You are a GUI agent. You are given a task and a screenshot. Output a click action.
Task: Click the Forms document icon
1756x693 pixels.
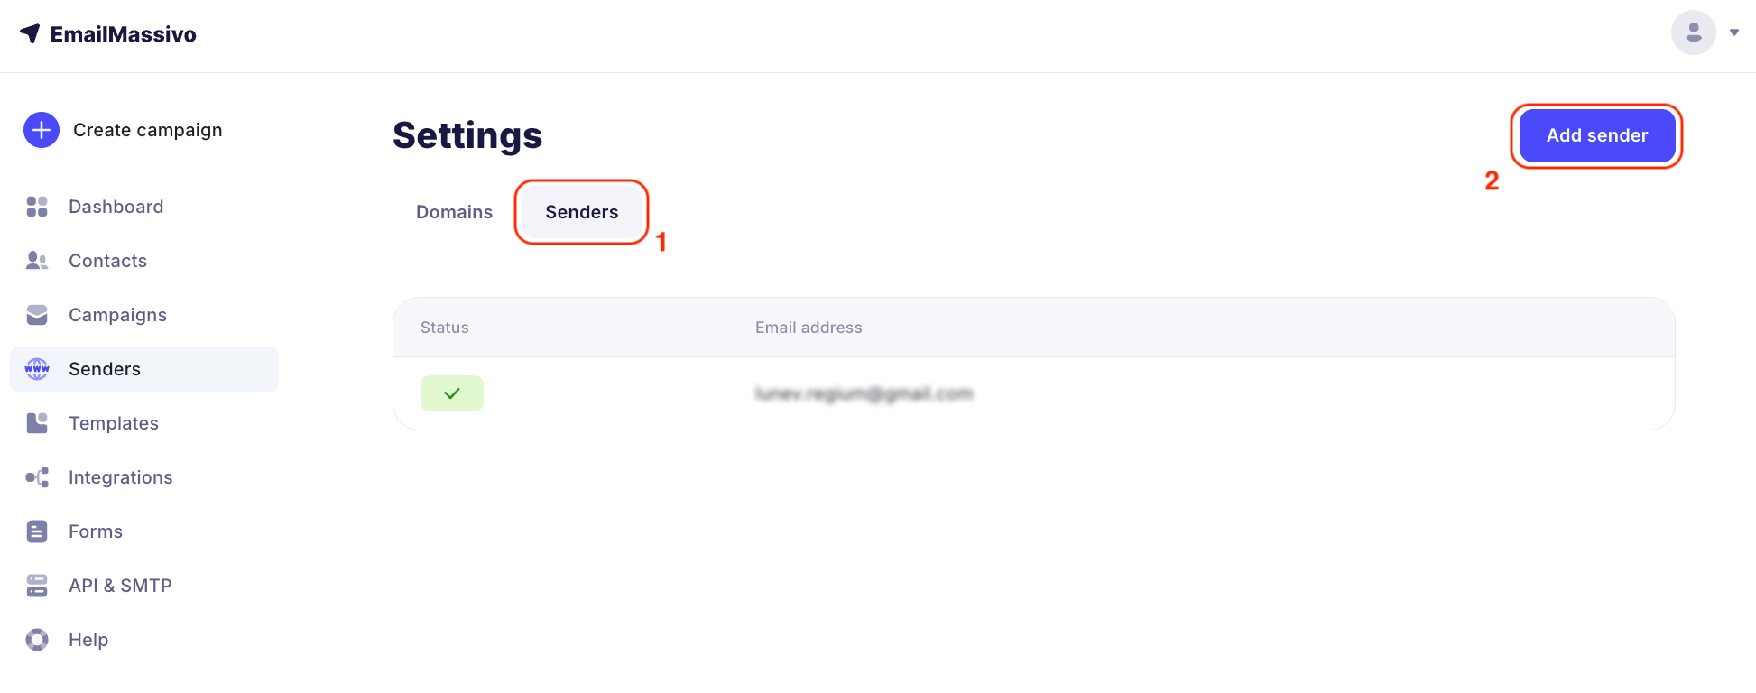[x=37, y=531]
